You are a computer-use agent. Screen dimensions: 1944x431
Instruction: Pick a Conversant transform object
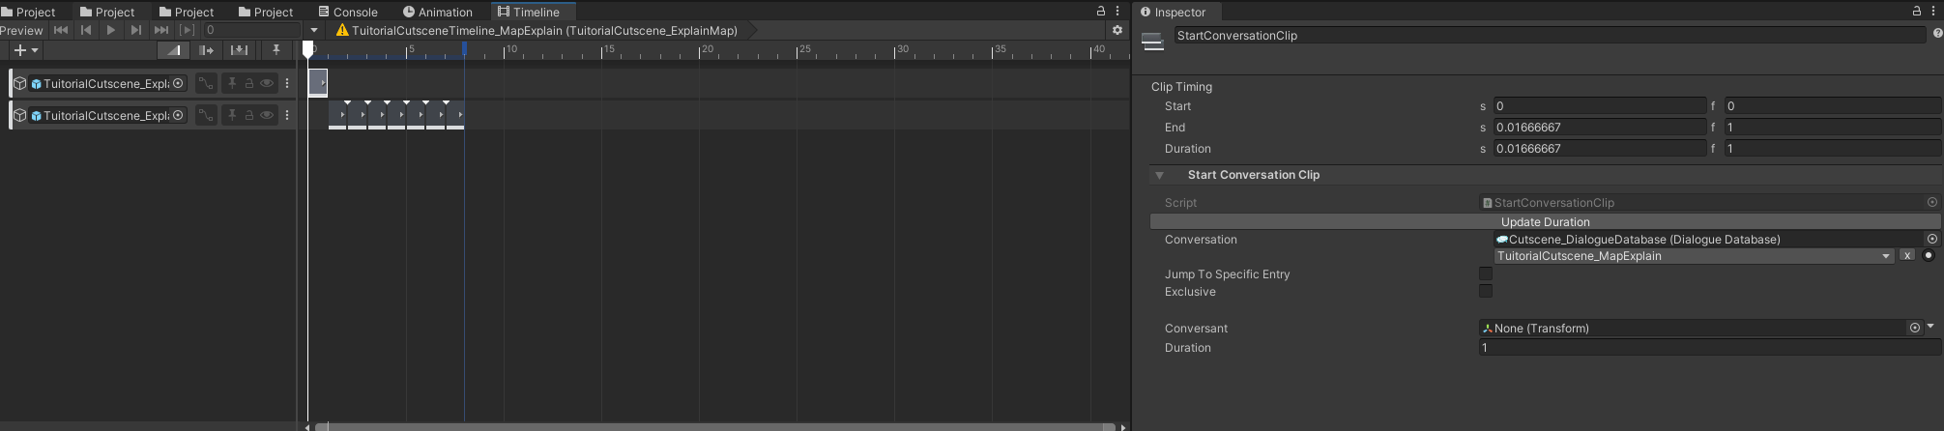pyautogui.click(x=1914, y=328)
